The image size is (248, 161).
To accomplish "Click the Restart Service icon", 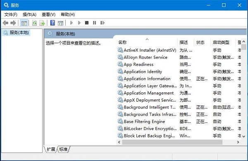I will pyautogui.click(x=103, y=23).
